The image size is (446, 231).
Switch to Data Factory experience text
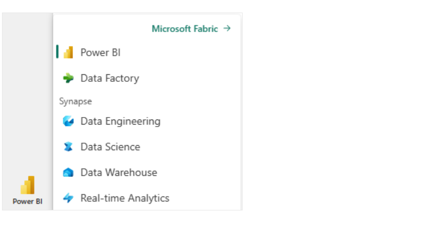click(x=110, y=78)
